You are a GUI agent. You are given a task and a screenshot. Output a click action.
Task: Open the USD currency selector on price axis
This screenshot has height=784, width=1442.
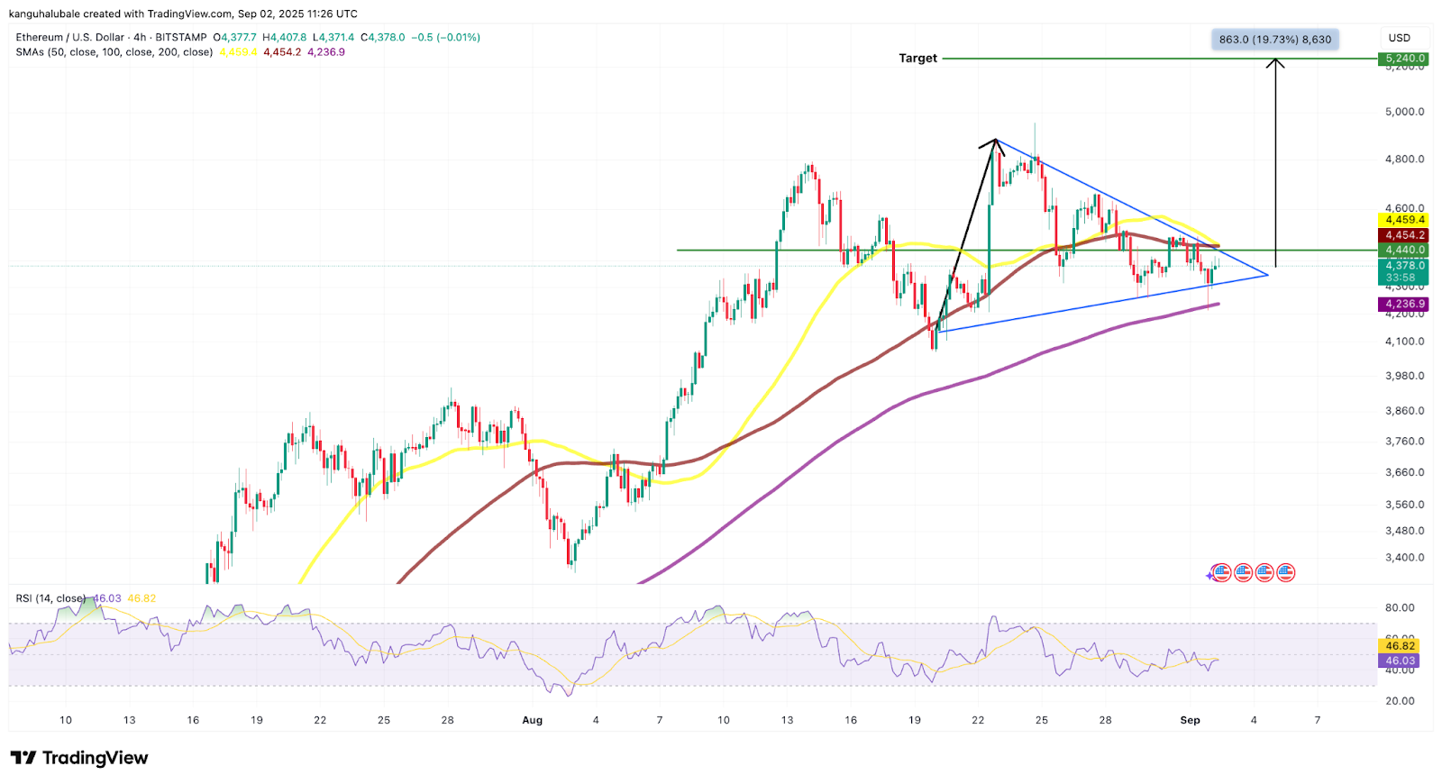point(1399,38)
